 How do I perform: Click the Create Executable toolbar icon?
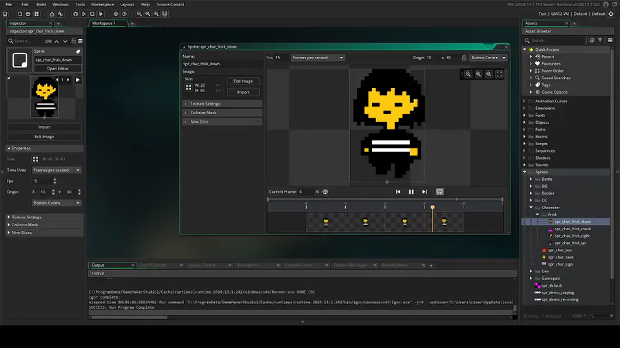tap(52, 14)
